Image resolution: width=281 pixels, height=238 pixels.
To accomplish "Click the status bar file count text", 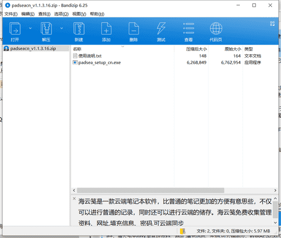I will (x=233, y=231).
